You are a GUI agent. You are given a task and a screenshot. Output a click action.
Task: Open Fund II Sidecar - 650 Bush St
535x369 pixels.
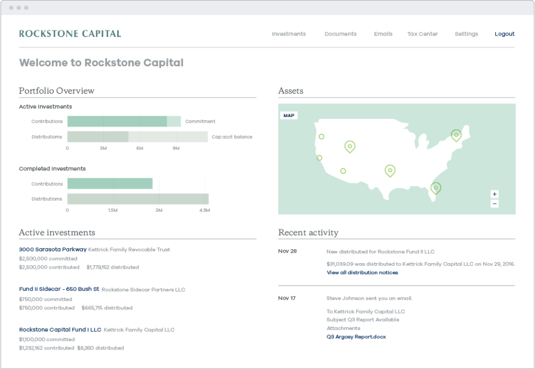[x=59, y=289]
